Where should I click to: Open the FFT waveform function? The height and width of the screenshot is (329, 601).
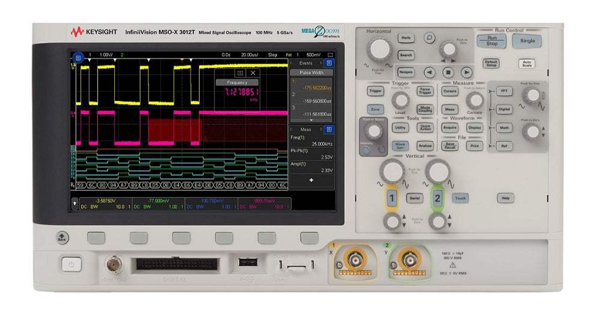click(504, 91)
